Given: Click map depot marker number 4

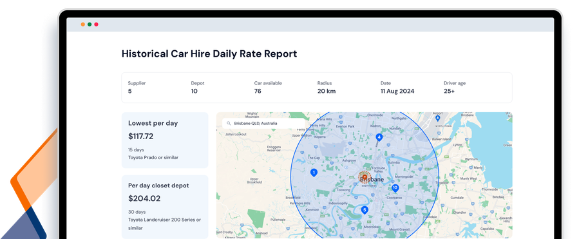Looking at the screenshot, I should pos(379,137).
